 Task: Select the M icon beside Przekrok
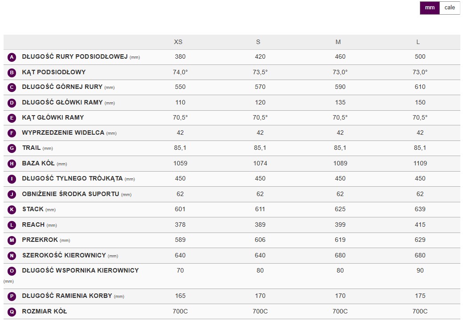[x=12, y=240]
